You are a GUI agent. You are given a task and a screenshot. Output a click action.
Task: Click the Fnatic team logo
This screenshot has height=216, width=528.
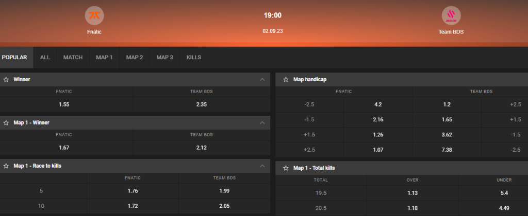coord(94,15)
